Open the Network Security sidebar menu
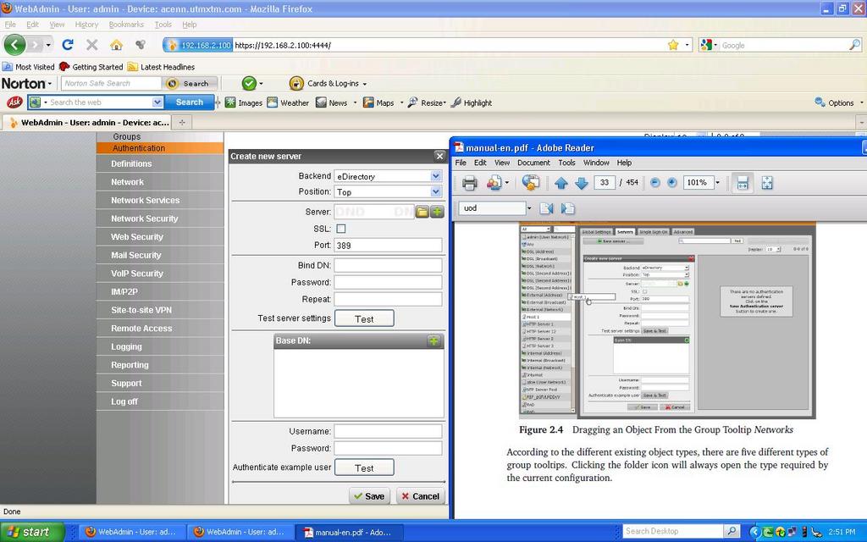The height and width of the screenshot is (542, 867). click(145, 218)
